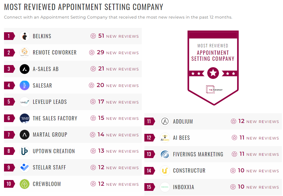Click the CrewBloom leaf logo
Screen dimensions: 283x196
point(24,184)
